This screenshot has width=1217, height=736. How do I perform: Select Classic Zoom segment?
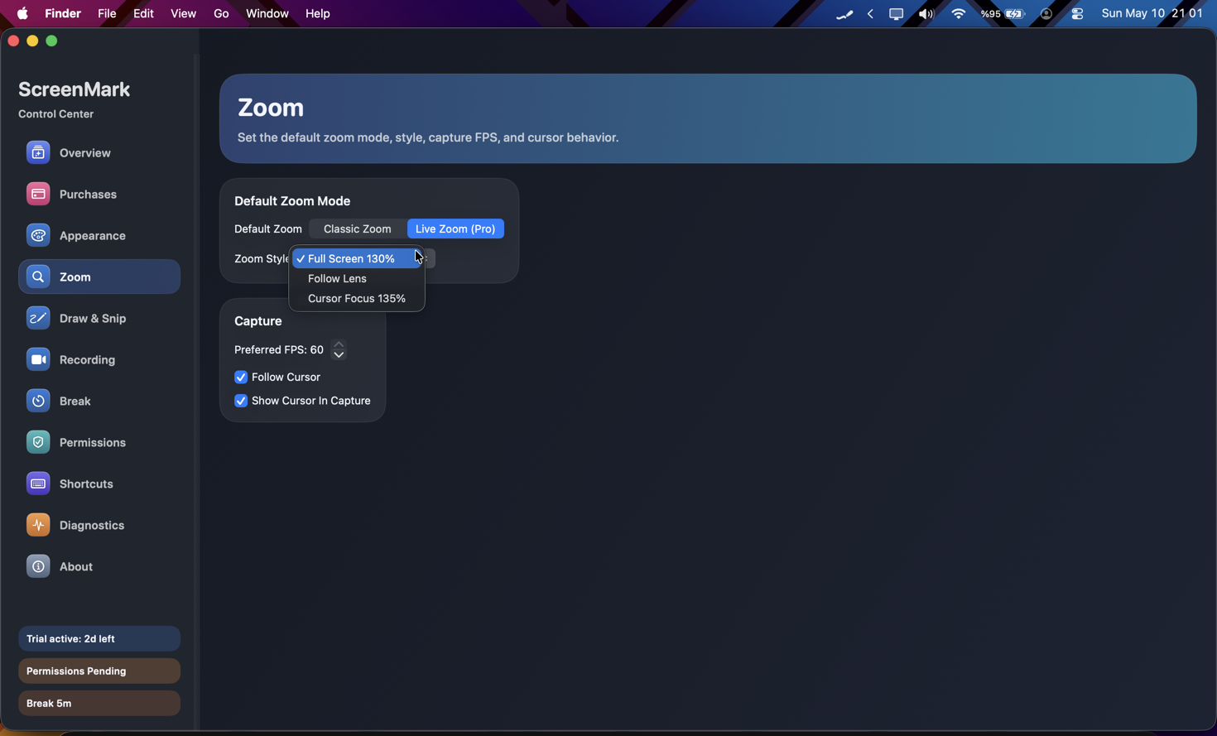coord(358,228)
